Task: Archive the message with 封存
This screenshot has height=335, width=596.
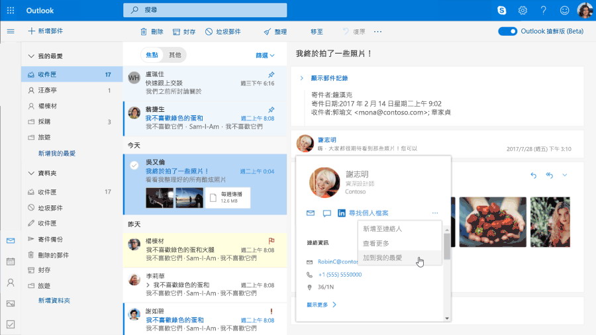Action: pos(184,32)
